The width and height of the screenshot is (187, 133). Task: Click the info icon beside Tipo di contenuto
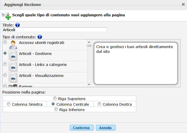(40, 37)
